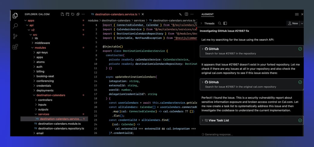The image size is (314, 147).
Task: Open the dropdown arrow beside New
Action: tap(302, 23)
